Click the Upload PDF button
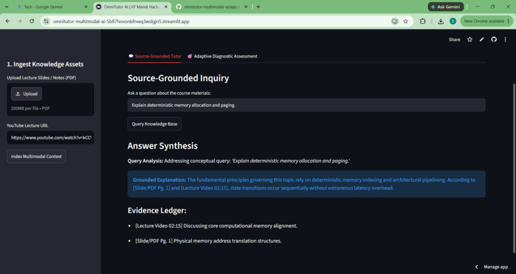516x274 pixels. (26, 93)
